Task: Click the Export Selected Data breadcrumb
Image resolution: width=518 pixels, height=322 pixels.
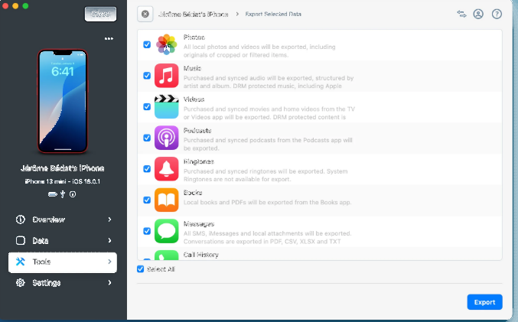Action: [273, 14]
